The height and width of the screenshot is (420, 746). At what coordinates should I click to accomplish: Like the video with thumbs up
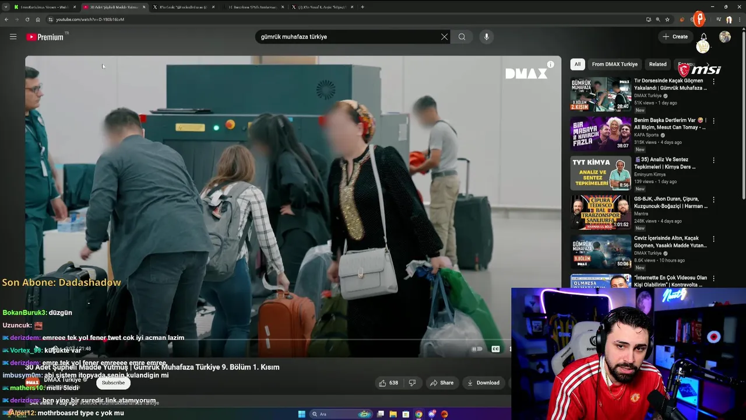(x=388, y=383)
